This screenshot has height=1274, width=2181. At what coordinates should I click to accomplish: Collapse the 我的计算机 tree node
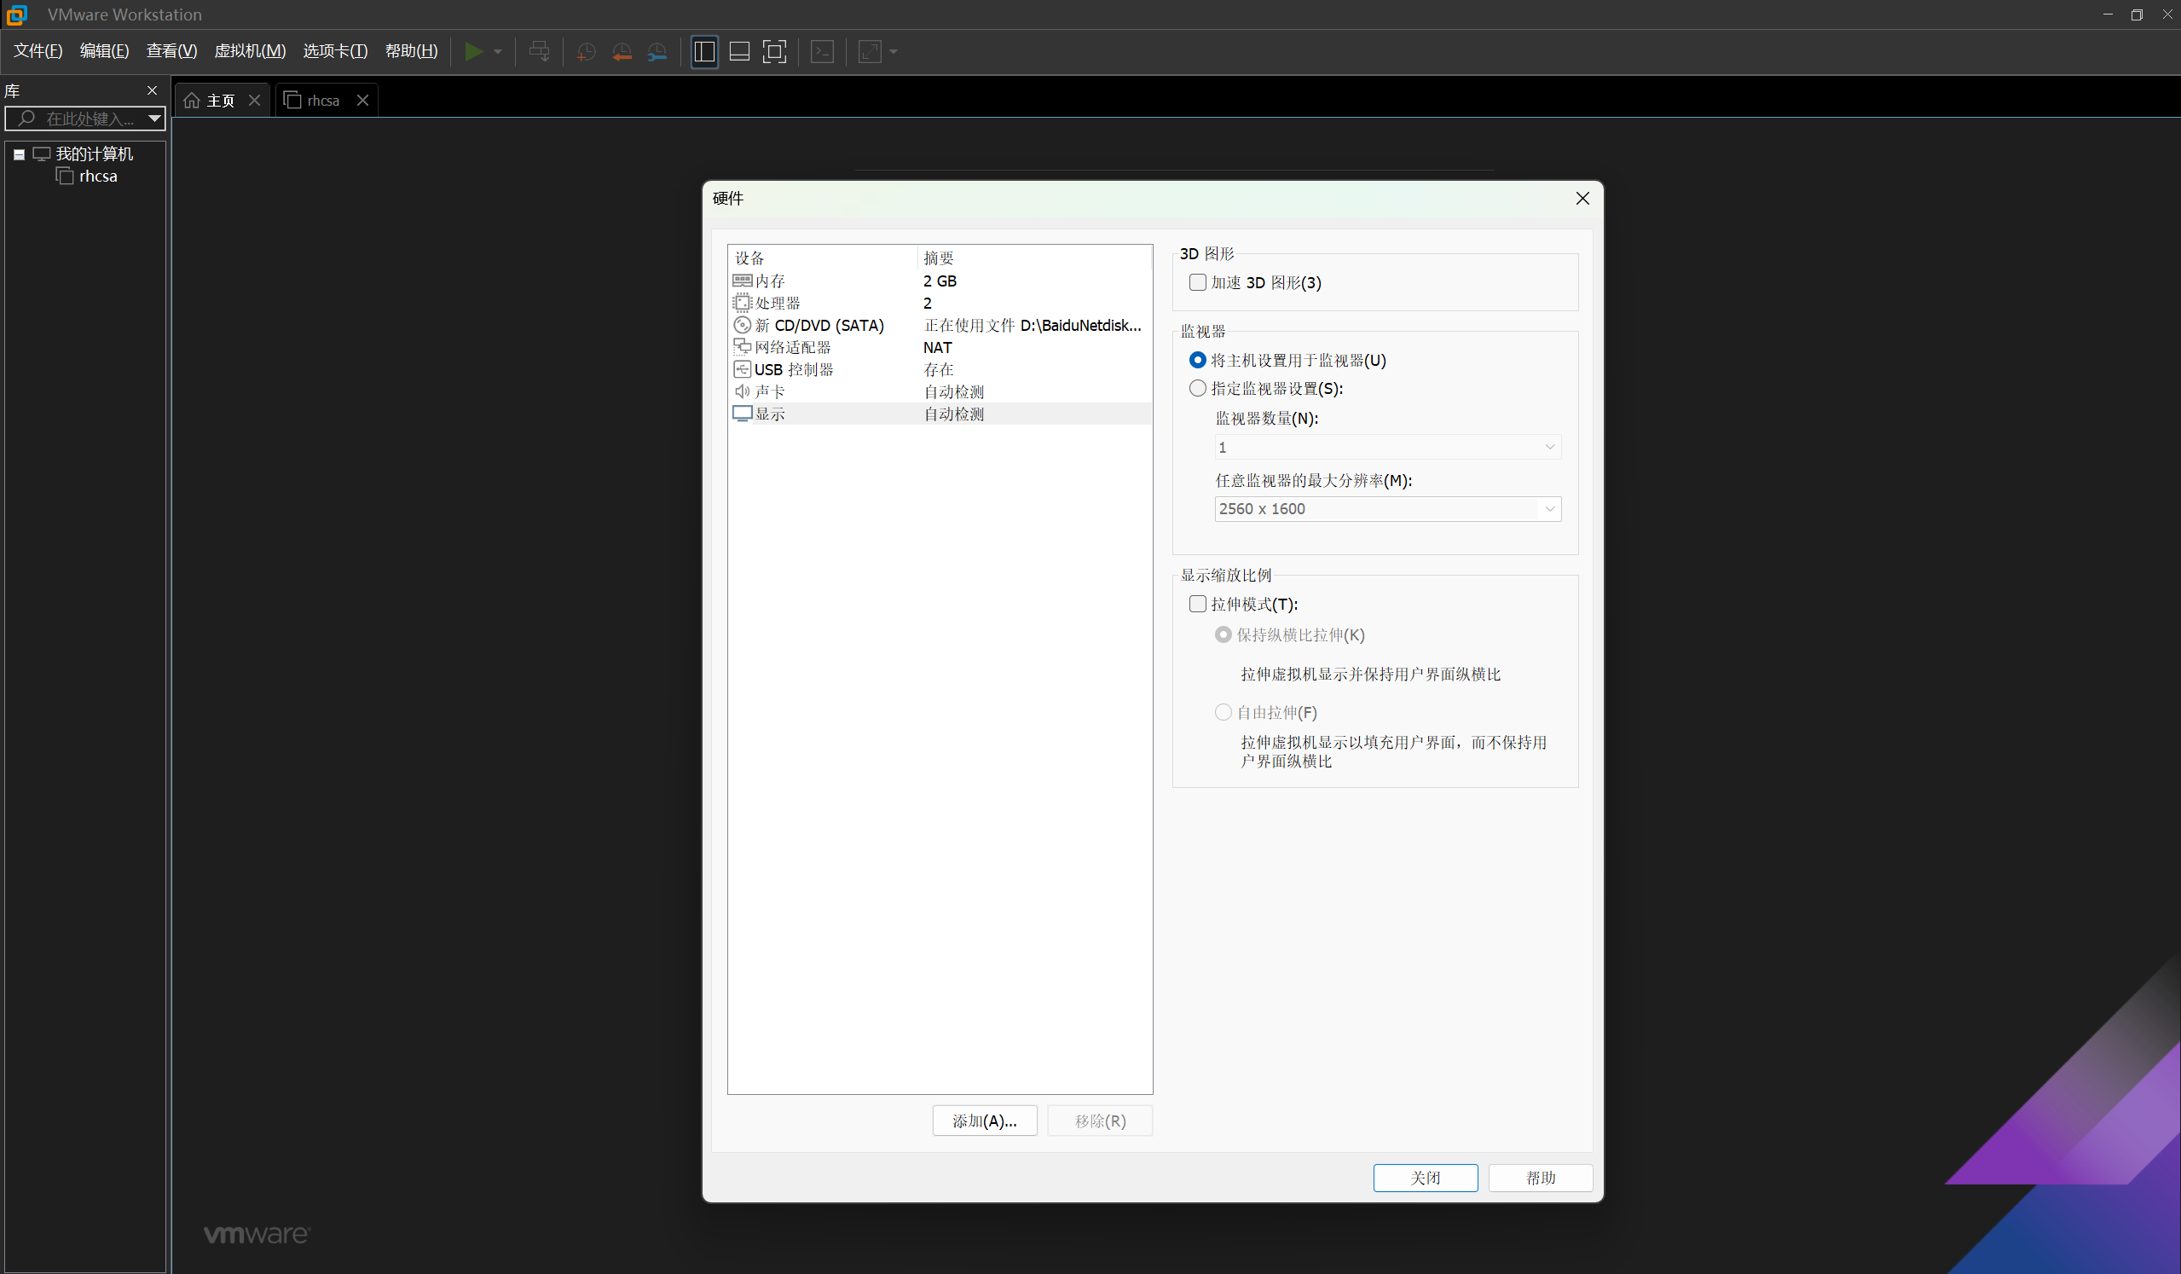19,155
